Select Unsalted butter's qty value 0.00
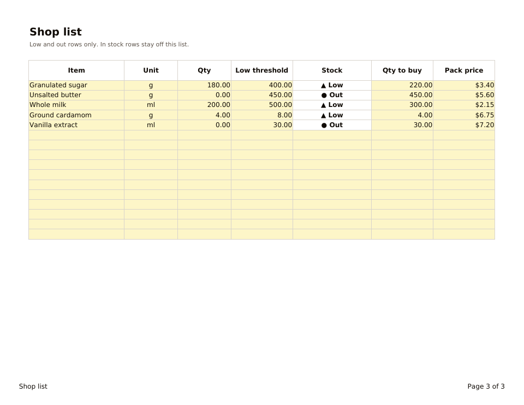Screen dimensions: 524x405 click(x=204, y=95)
